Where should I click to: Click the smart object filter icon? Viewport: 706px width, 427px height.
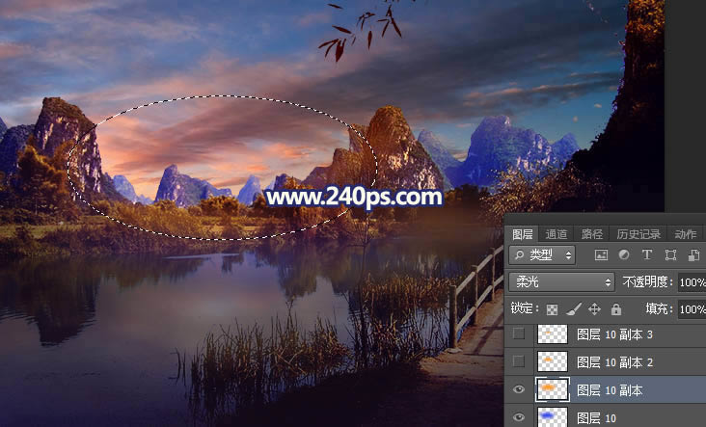691,255
